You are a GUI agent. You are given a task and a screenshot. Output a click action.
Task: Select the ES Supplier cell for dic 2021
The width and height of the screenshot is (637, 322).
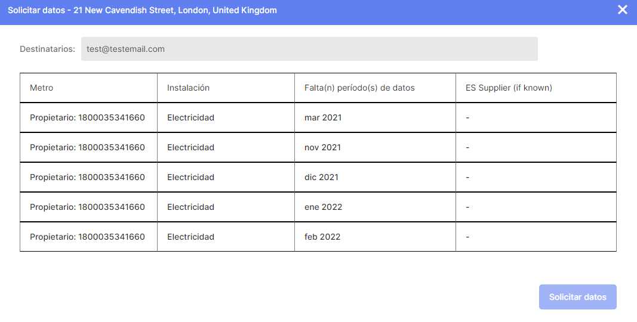[536, 177]
